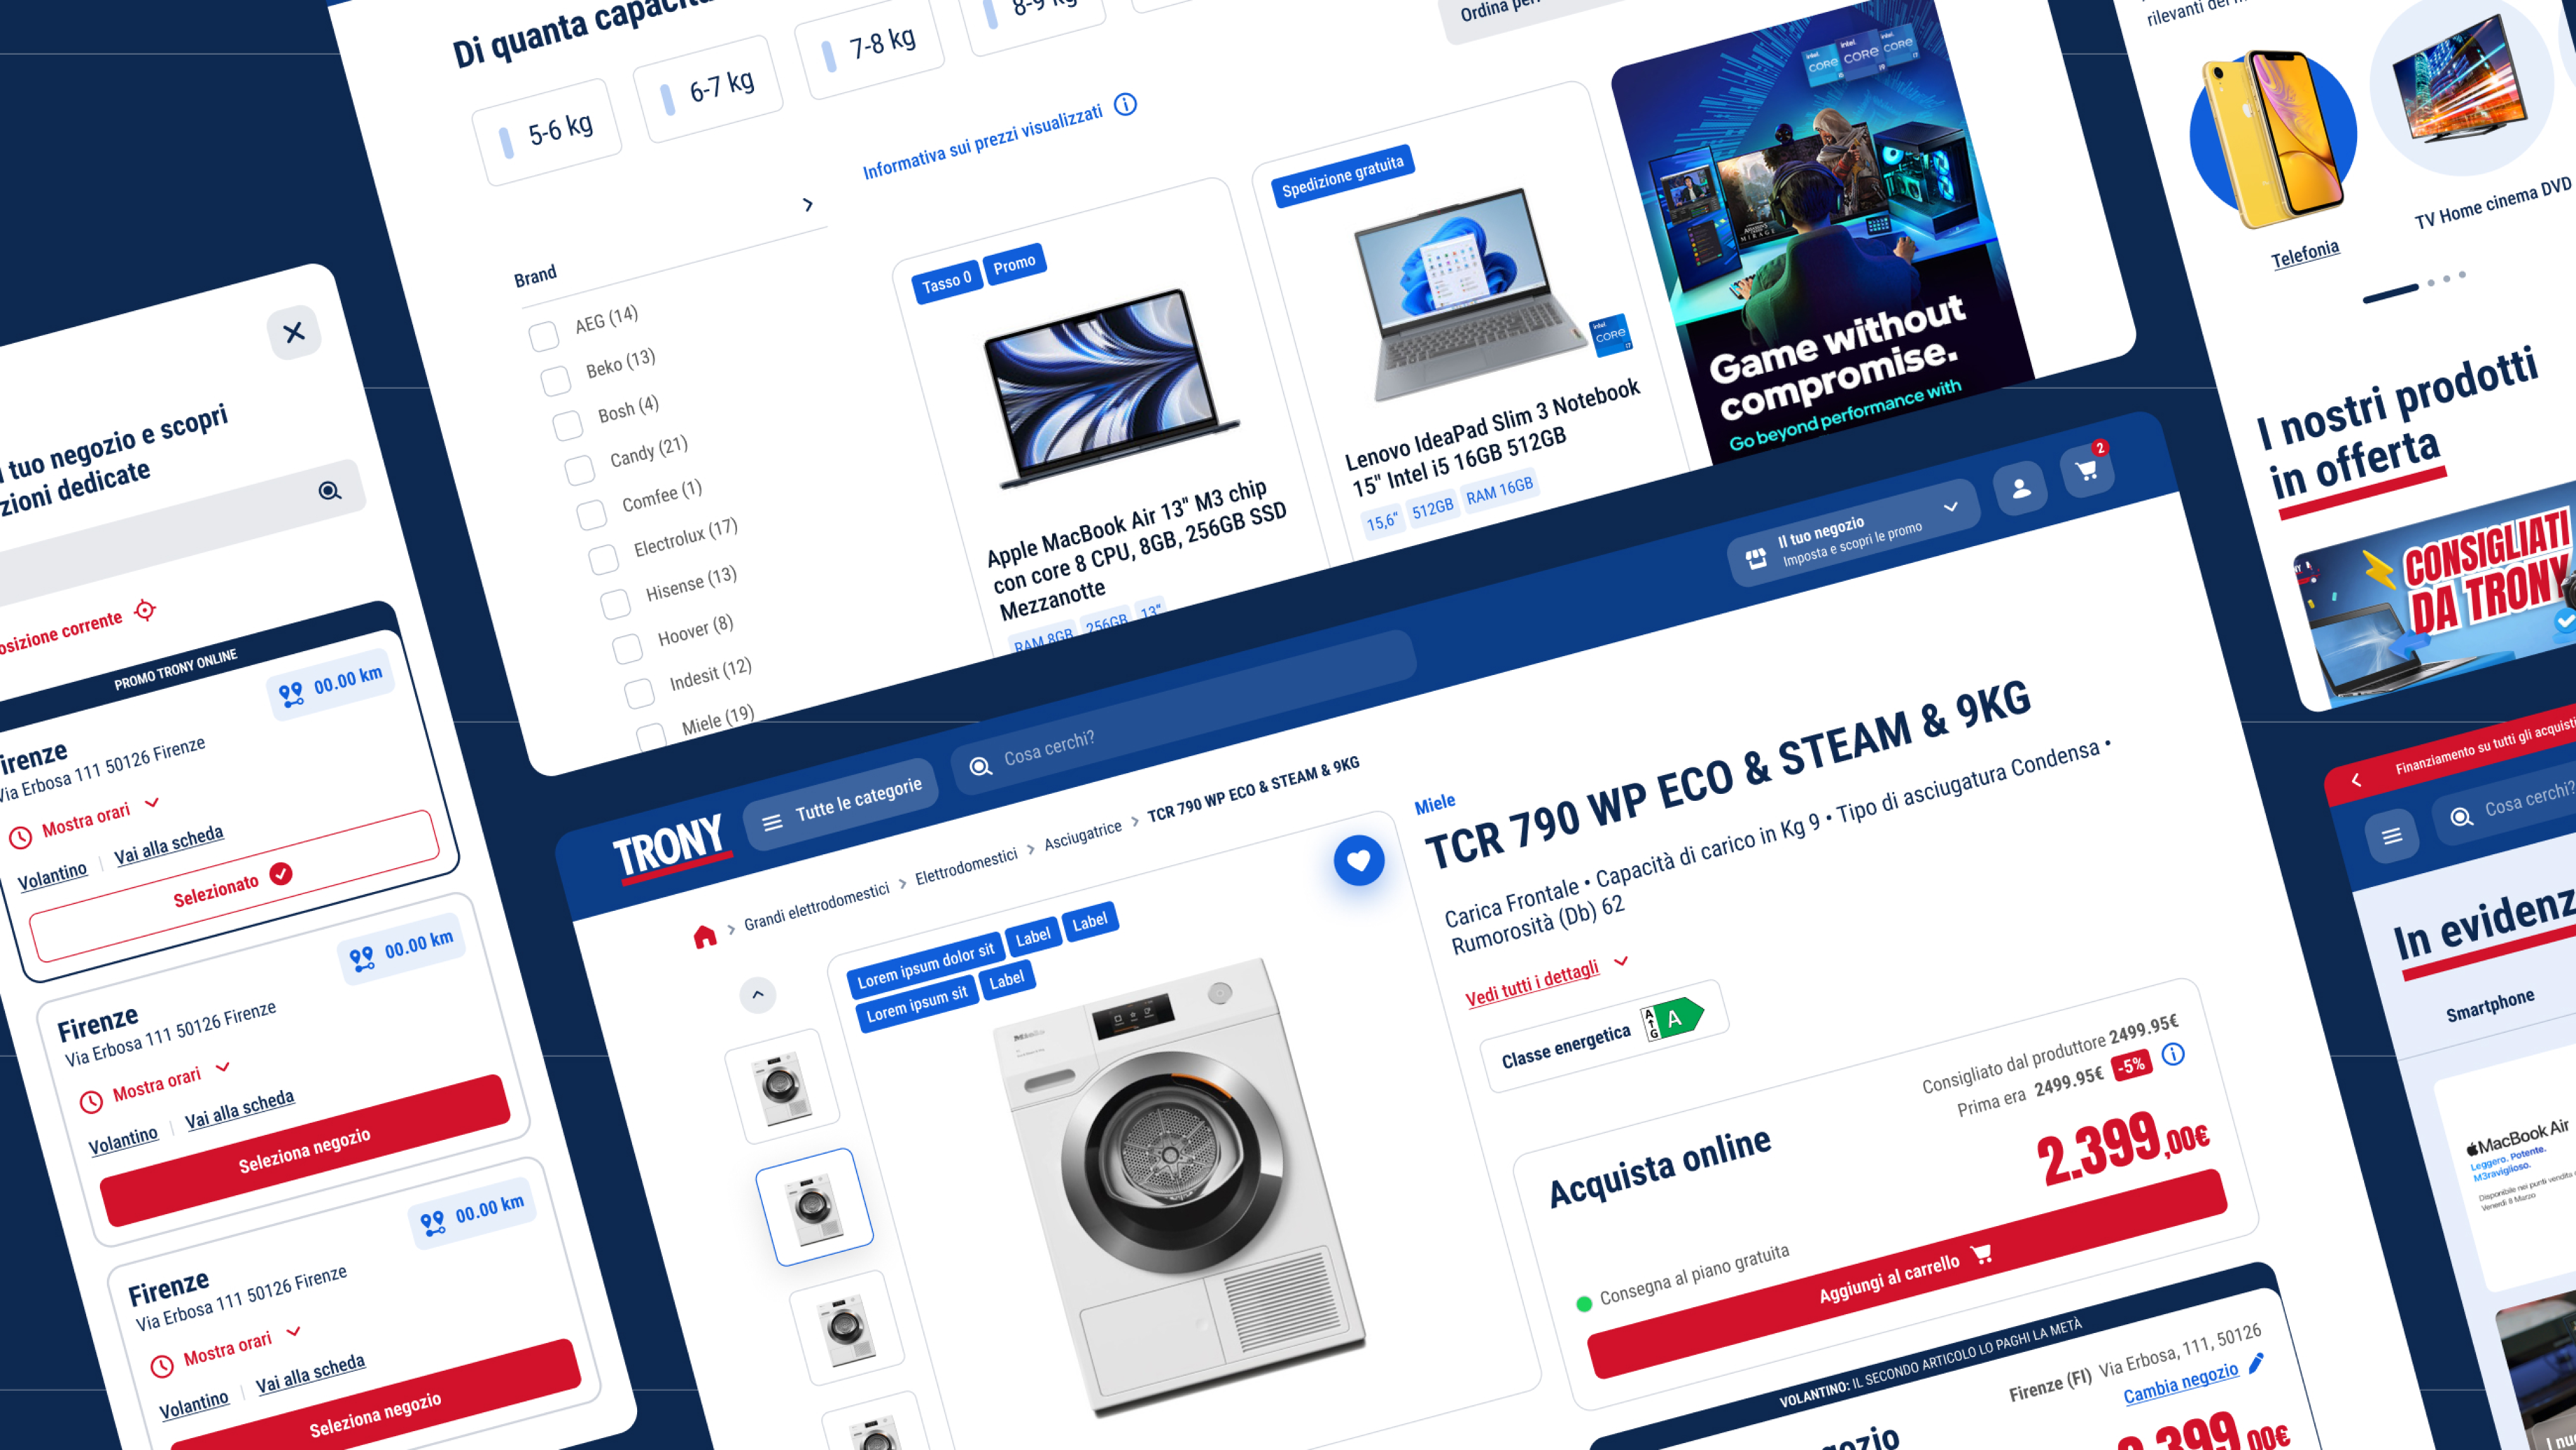The height and width of the screenshot is (1450, 2576).
Task: Enable the Candy brand filter
Action: coord(580,470)
